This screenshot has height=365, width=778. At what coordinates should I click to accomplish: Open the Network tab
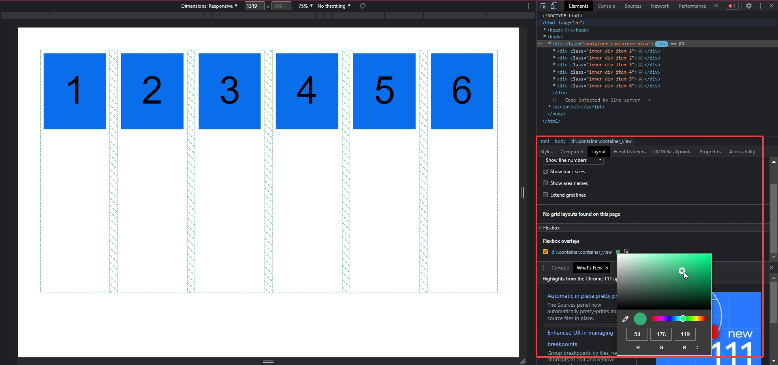point(660,6)
